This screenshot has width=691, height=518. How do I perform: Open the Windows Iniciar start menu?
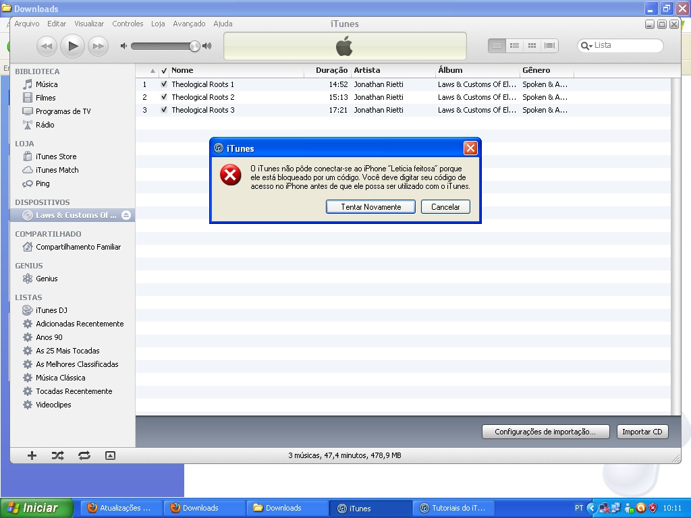click(x=37, y=508)
